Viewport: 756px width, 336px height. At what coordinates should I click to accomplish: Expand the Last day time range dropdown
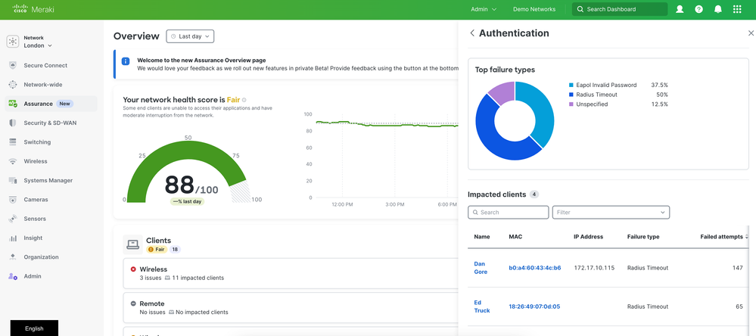190,36
